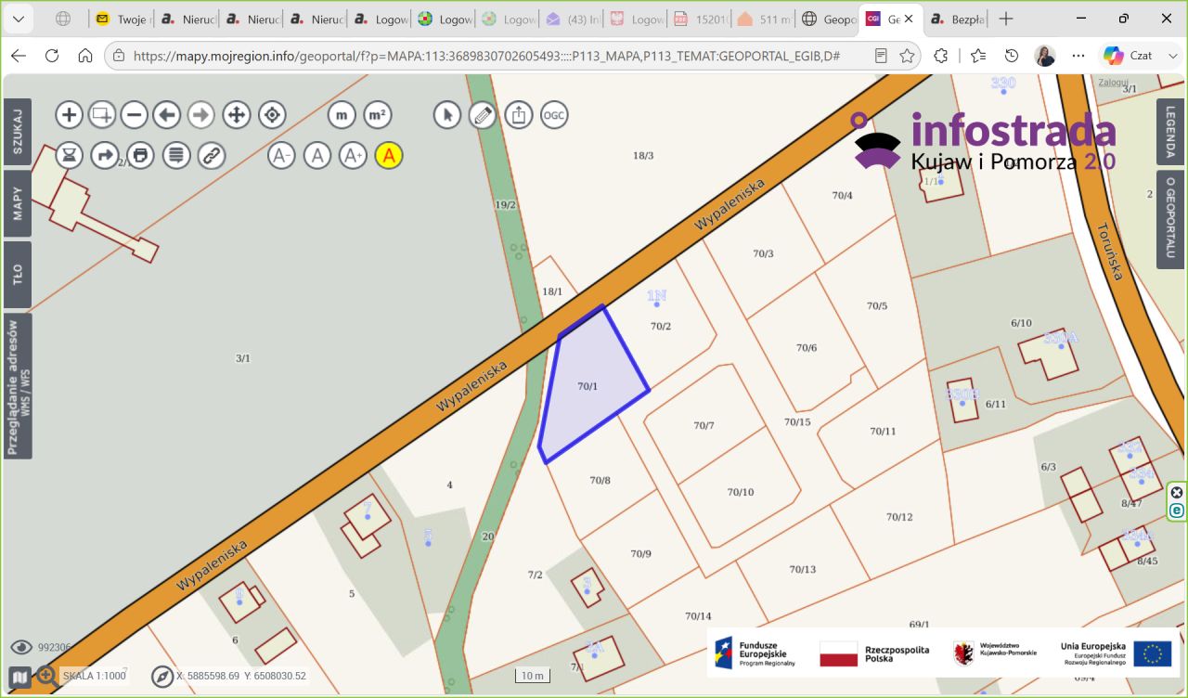Add page to favorites star
This screenshot has height=698, width=1188.
pyautogui.click(x=907, y=56)
